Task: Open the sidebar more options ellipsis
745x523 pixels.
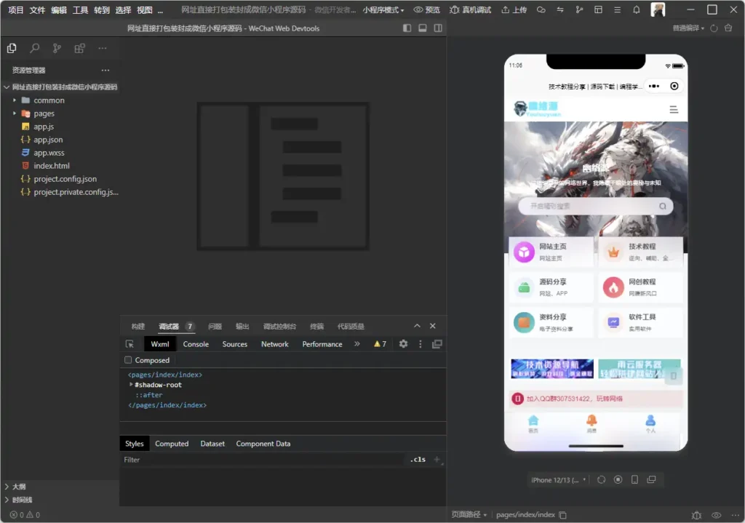Action: click(x=102, y=48)
